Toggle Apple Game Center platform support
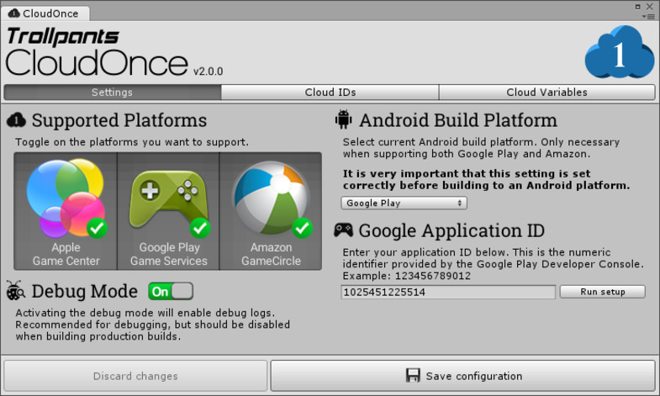The height and width of the screenshot is (396, 660). pos(66,211)
